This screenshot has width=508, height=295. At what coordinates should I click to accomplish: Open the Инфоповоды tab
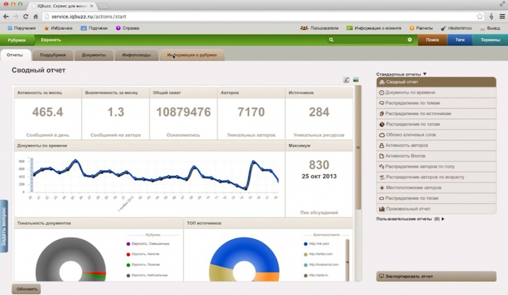[x=137, y=55]
